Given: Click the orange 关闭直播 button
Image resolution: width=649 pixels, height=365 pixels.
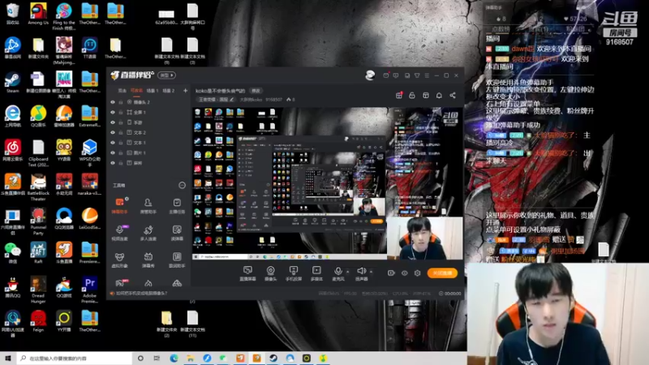Looking at the screenshot, I should (442, 273).
